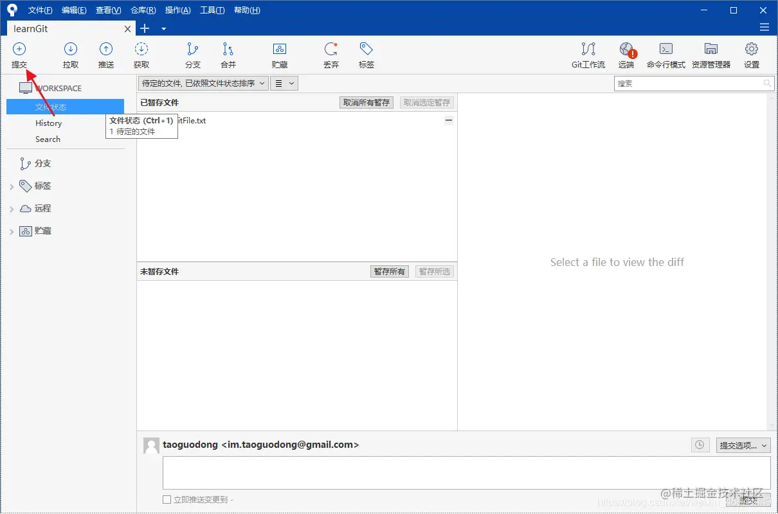Viewport: 778px width, 514px height.
Task: Click the WORKSPACE monitor icon in the sidebar
Action: pos(26,89)
